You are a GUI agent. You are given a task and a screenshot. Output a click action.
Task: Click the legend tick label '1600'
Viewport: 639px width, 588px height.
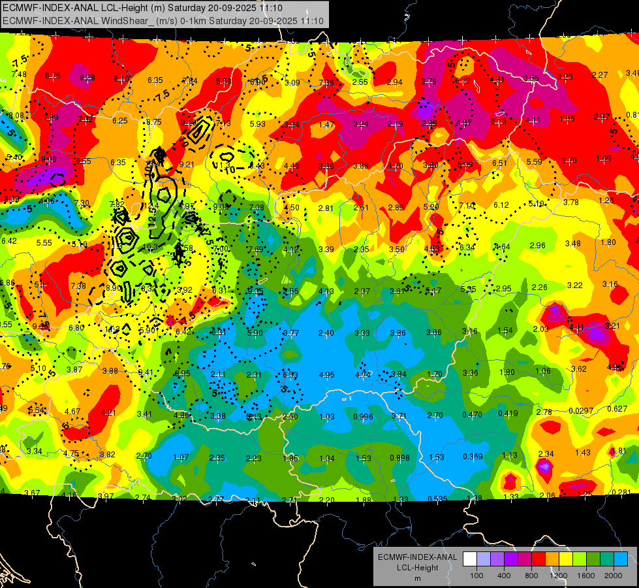tap(586, 576)
